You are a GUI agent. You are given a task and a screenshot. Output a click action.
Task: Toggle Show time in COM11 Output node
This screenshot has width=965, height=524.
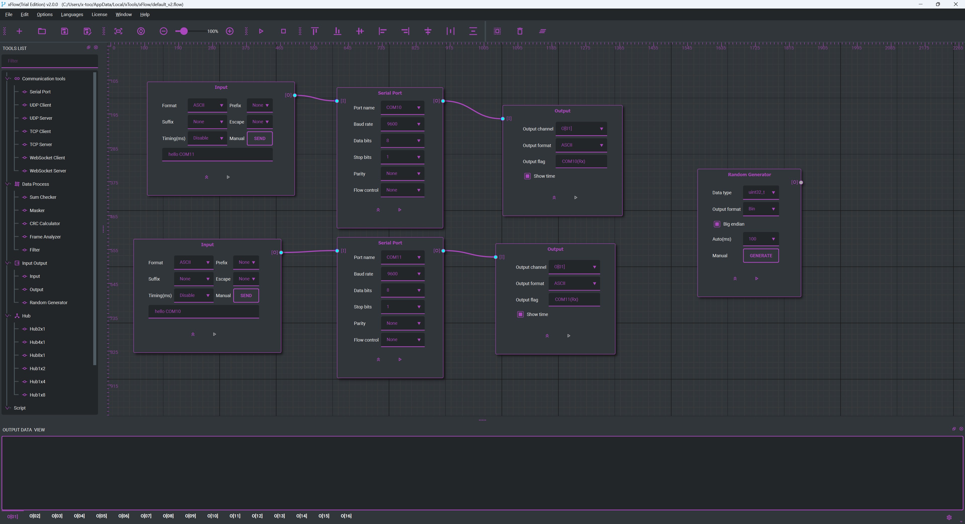click(520, 314)
